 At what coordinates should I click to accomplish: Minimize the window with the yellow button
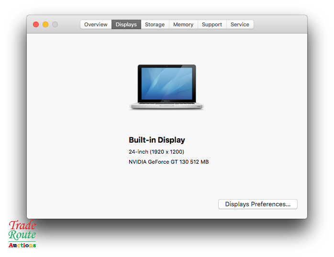[x=45, y=24]
